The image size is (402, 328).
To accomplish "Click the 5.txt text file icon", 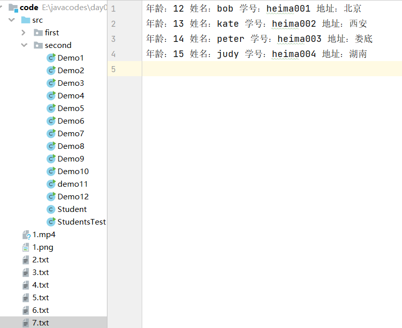I will (x=26, y=298).
